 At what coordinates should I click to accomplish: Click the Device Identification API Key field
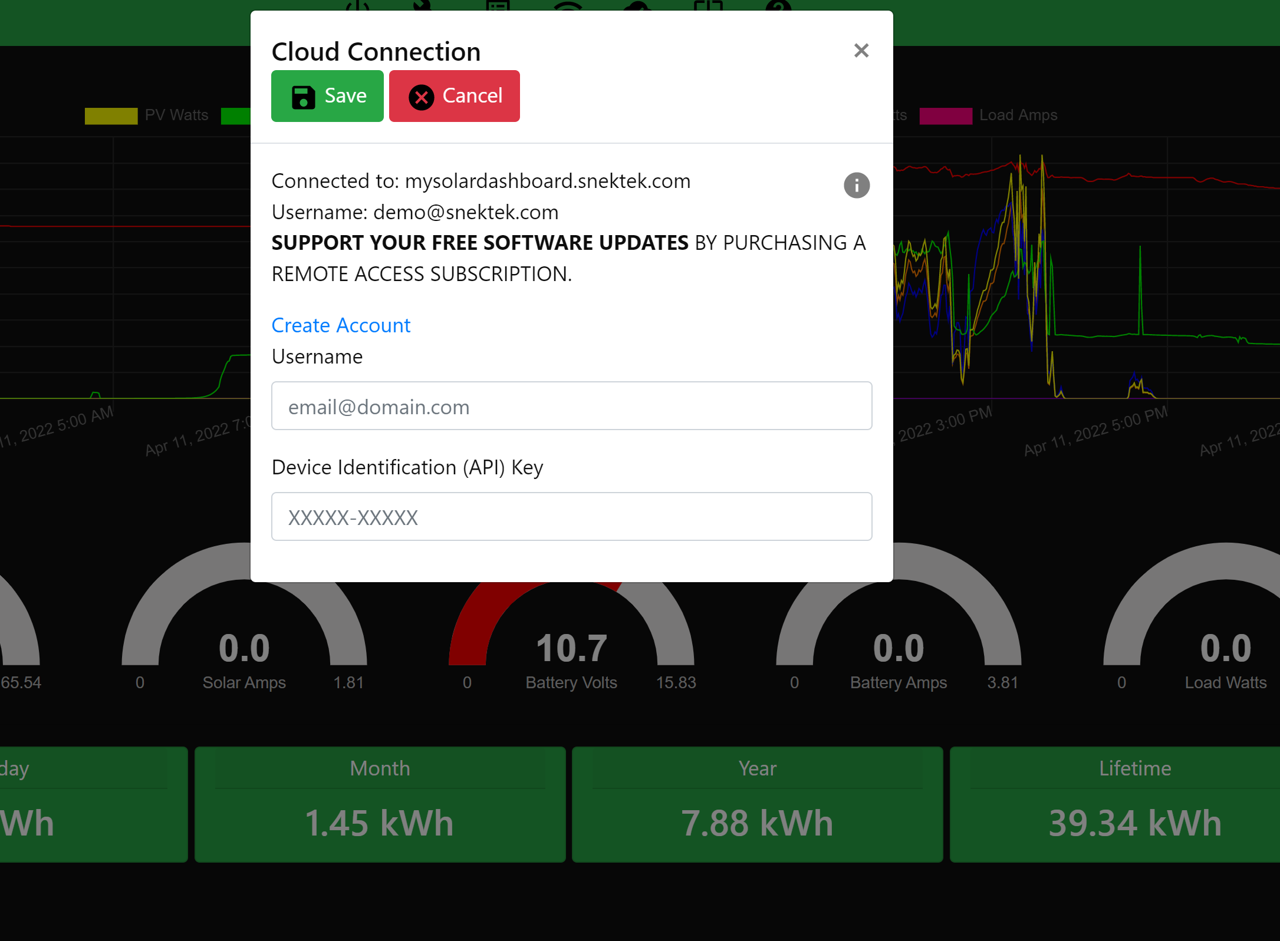[x=571, y=517]
